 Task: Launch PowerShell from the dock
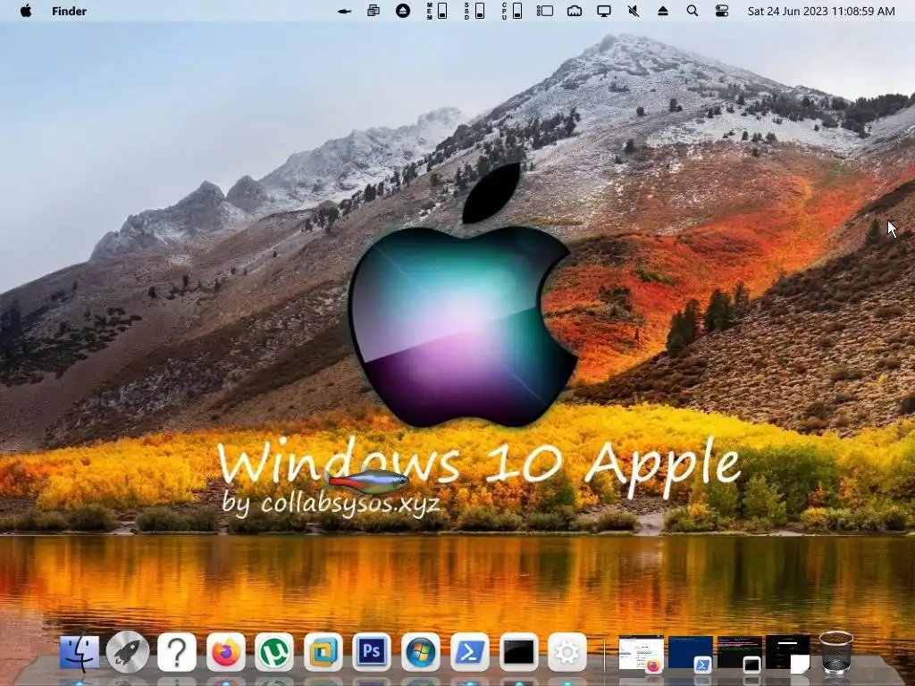tap(470, 652)
